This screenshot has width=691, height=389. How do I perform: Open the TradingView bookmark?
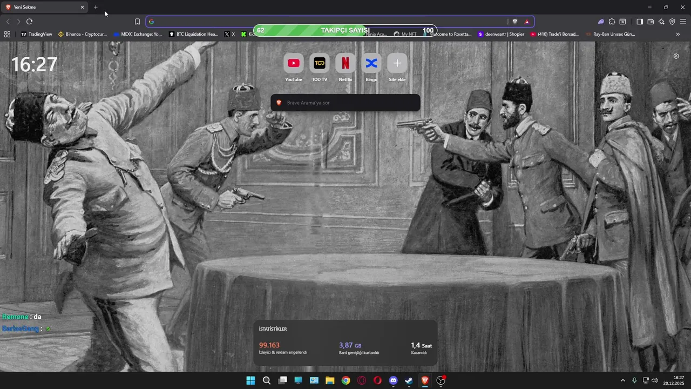[37, 34]
